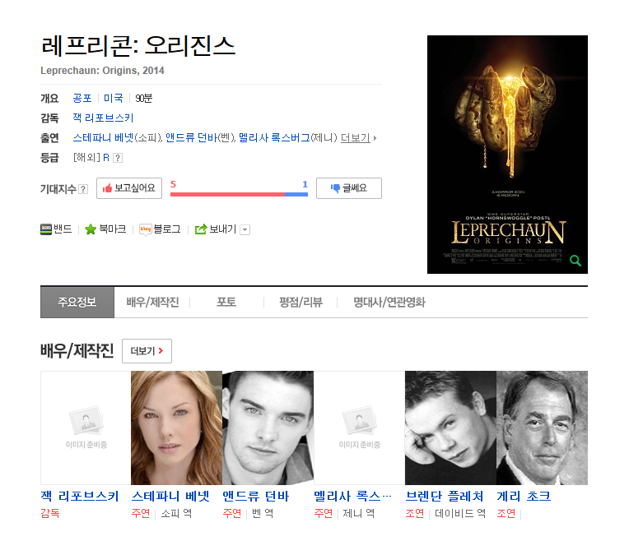Open the help icon beside rating R
Image resolution: width=629 pixels, height=541 pixels.
118,158
